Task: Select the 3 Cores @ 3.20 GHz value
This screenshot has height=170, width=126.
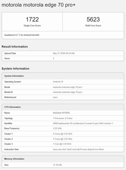Action: coord(63,139)
